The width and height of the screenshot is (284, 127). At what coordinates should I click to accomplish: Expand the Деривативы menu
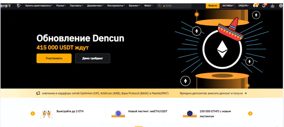click(x=95, y=6)
